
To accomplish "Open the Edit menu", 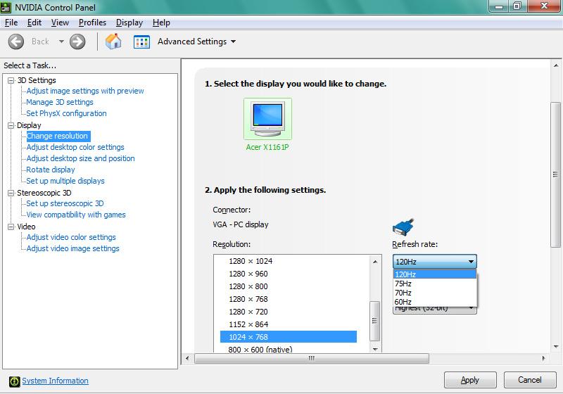I will [34, 23].
